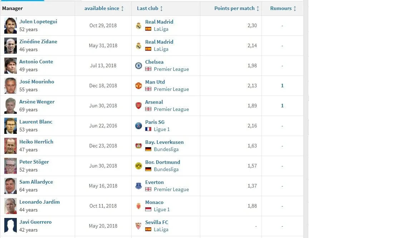Open the Ligue 1 link in Laurent Blanc's row
This screenshot has height=238, width=412.
[162, 129]
